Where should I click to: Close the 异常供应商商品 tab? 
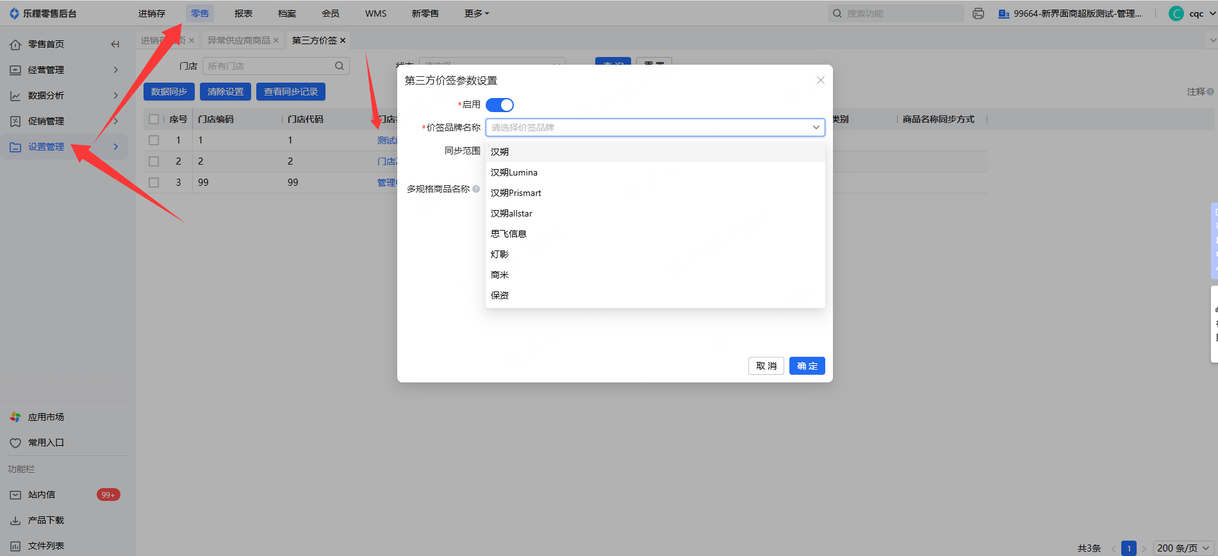pos(276,40)
